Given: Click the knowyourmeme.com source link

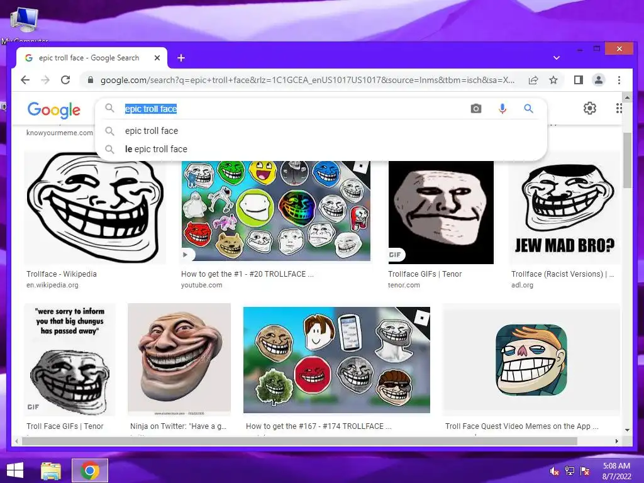Looking at the screenshot, I should [x=60, y=133].
